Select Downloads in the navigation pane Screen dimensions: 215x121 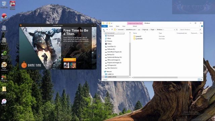(110, 36)
